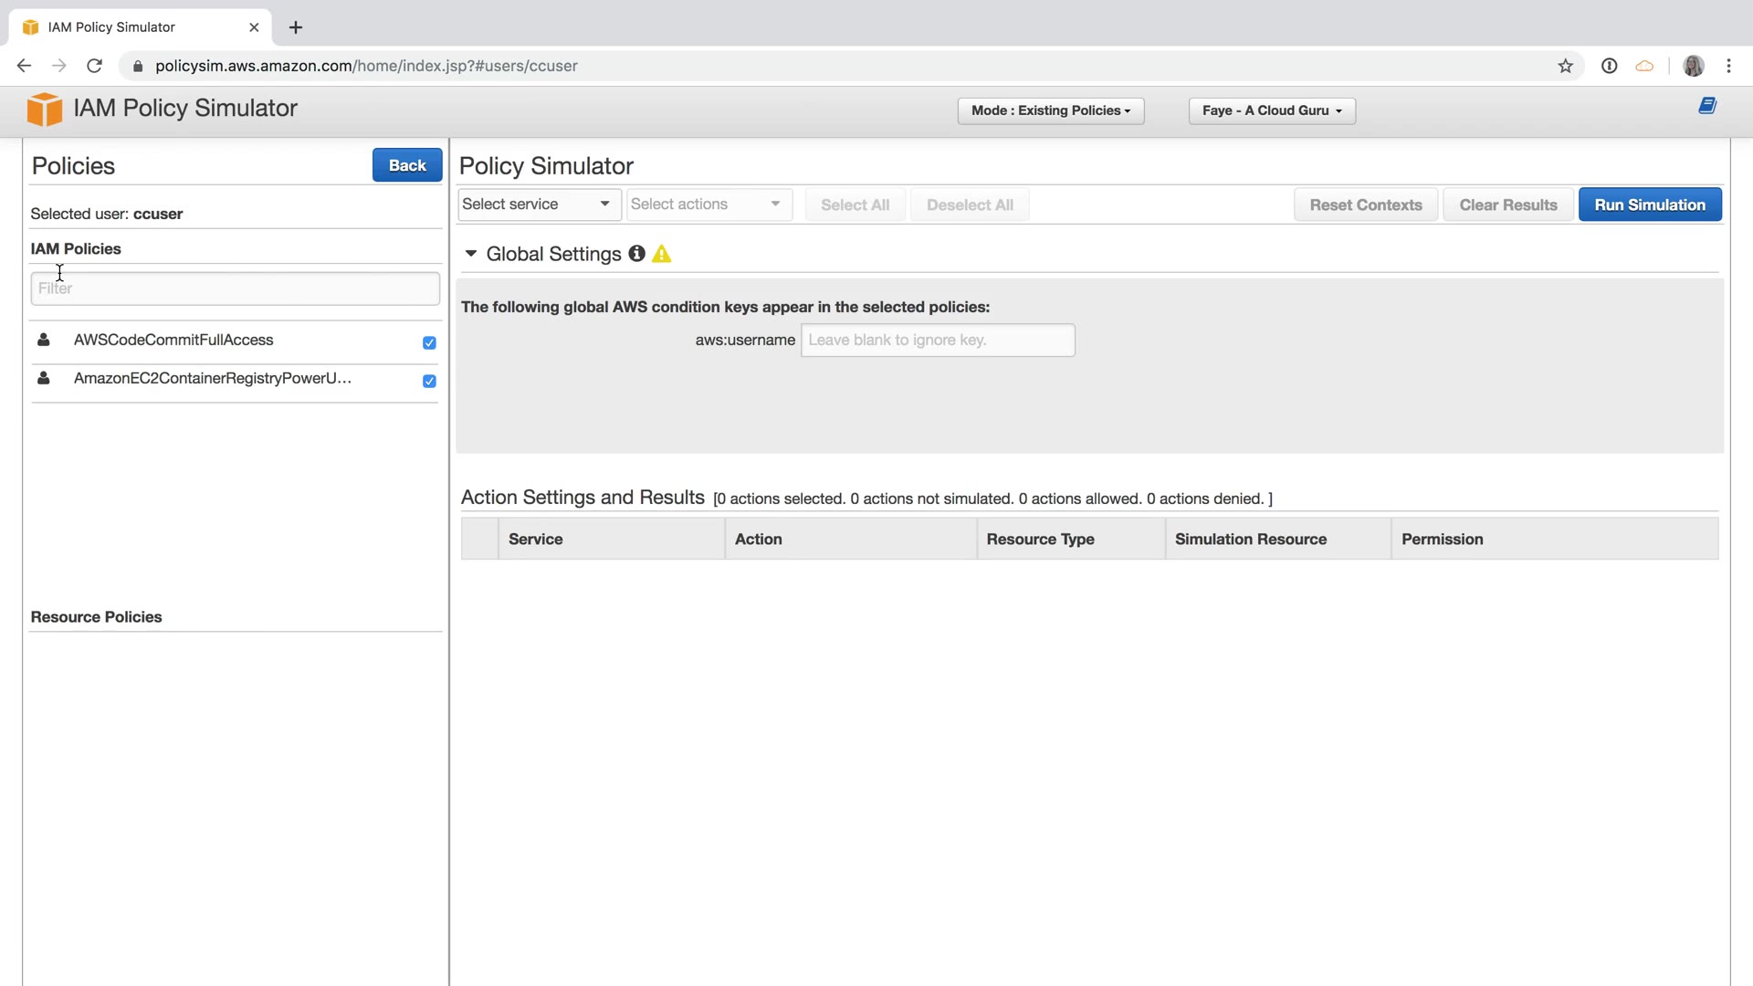Reload the page in browser

pos(94,66)
